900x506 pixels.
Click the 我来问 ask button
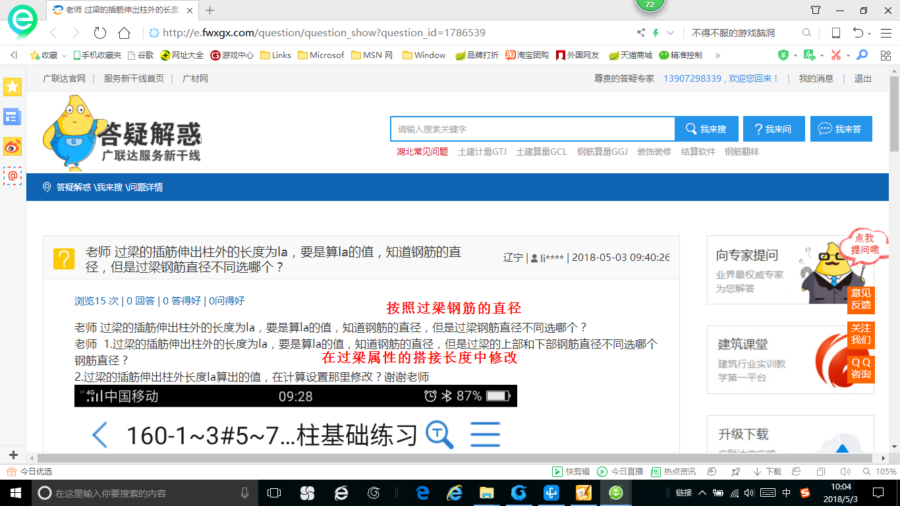774,129
